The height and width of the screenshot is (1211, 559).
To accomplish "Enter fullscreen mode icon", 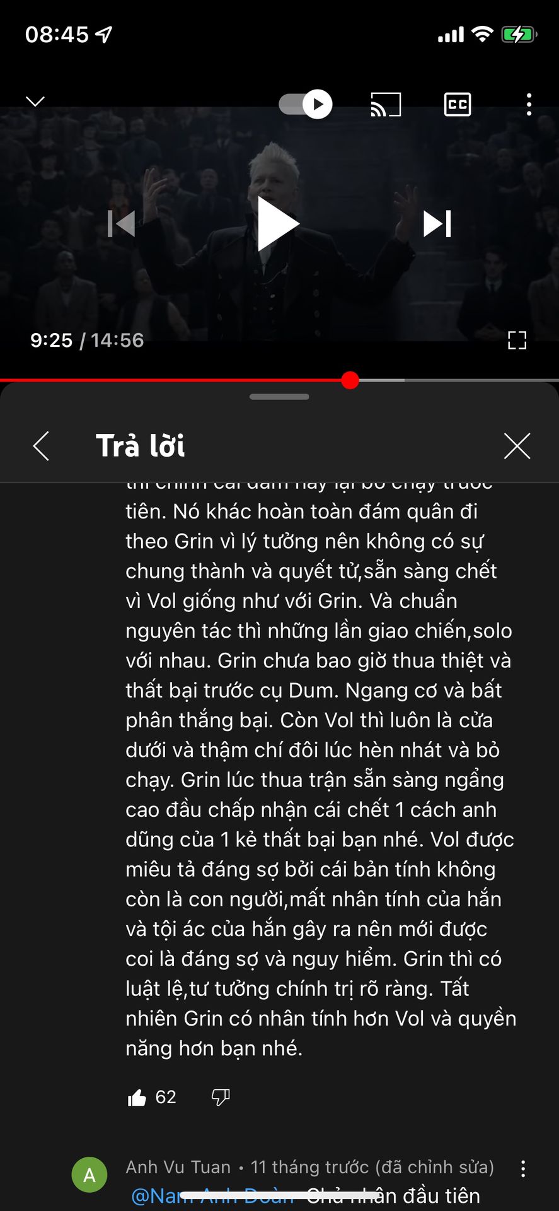I will (x=517, y=341).
